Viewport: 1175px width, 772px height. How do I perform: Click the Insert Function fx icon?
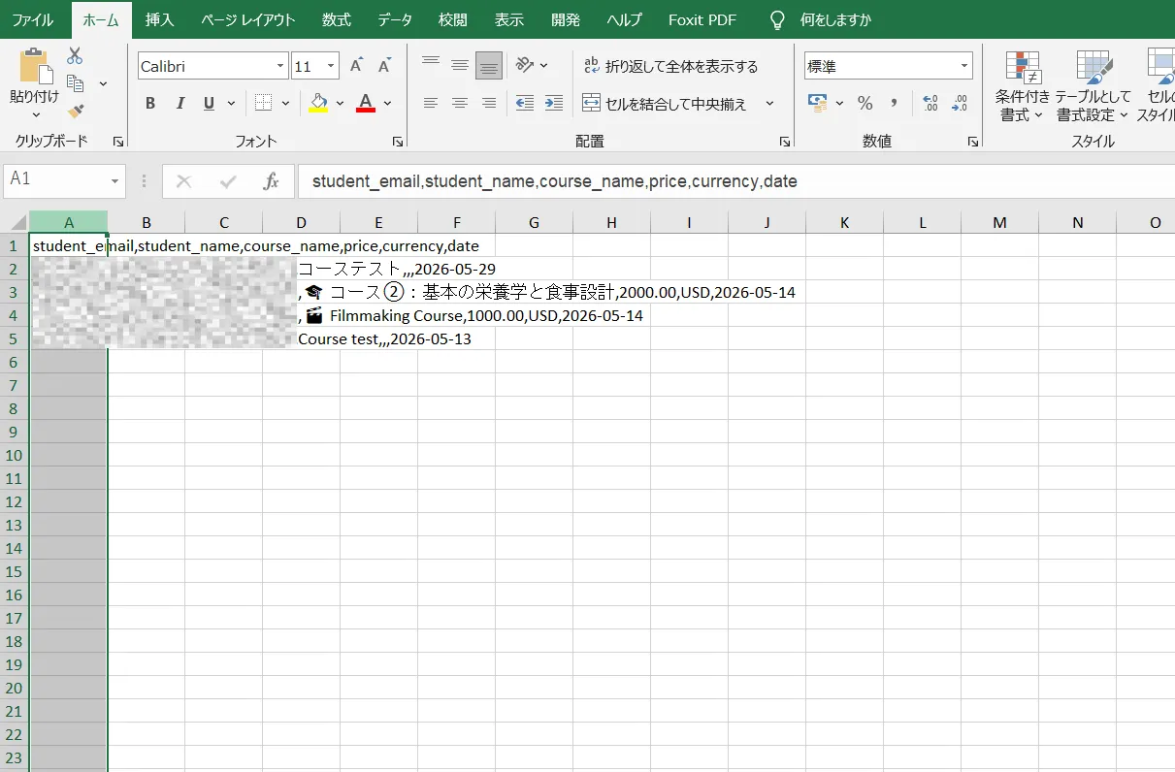tap(272, 181)
